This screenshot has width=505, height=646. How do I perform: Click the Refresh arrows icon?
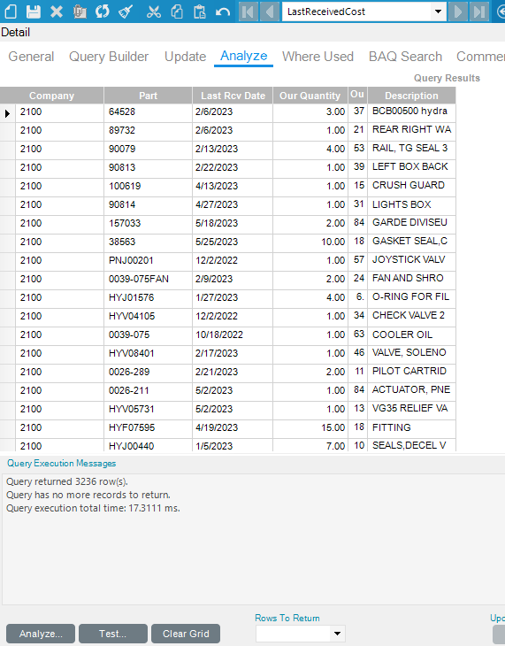point(103,12)
